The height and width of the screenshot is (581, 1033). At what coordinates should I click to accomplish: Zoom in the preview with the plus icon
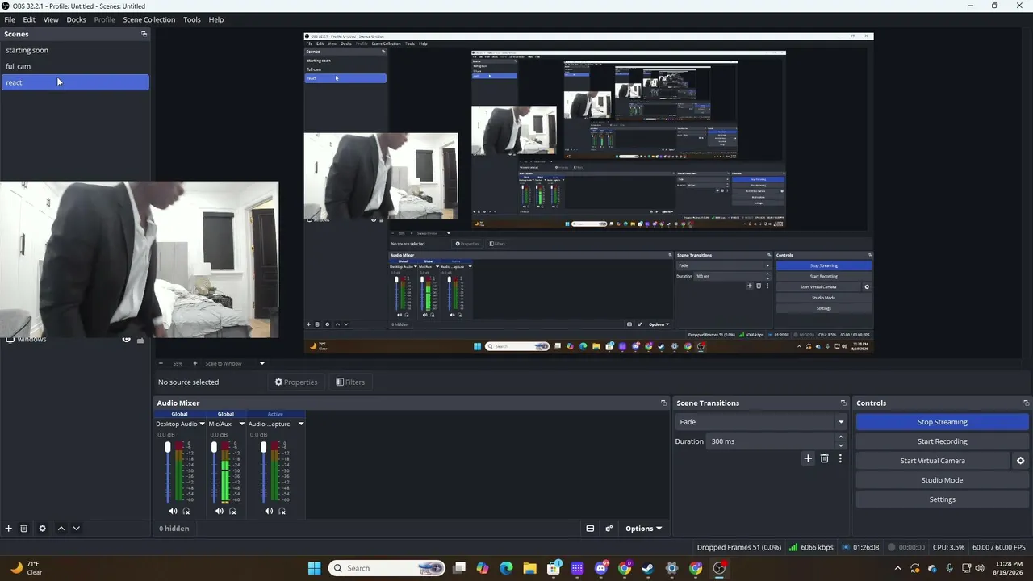pos(194,363)
